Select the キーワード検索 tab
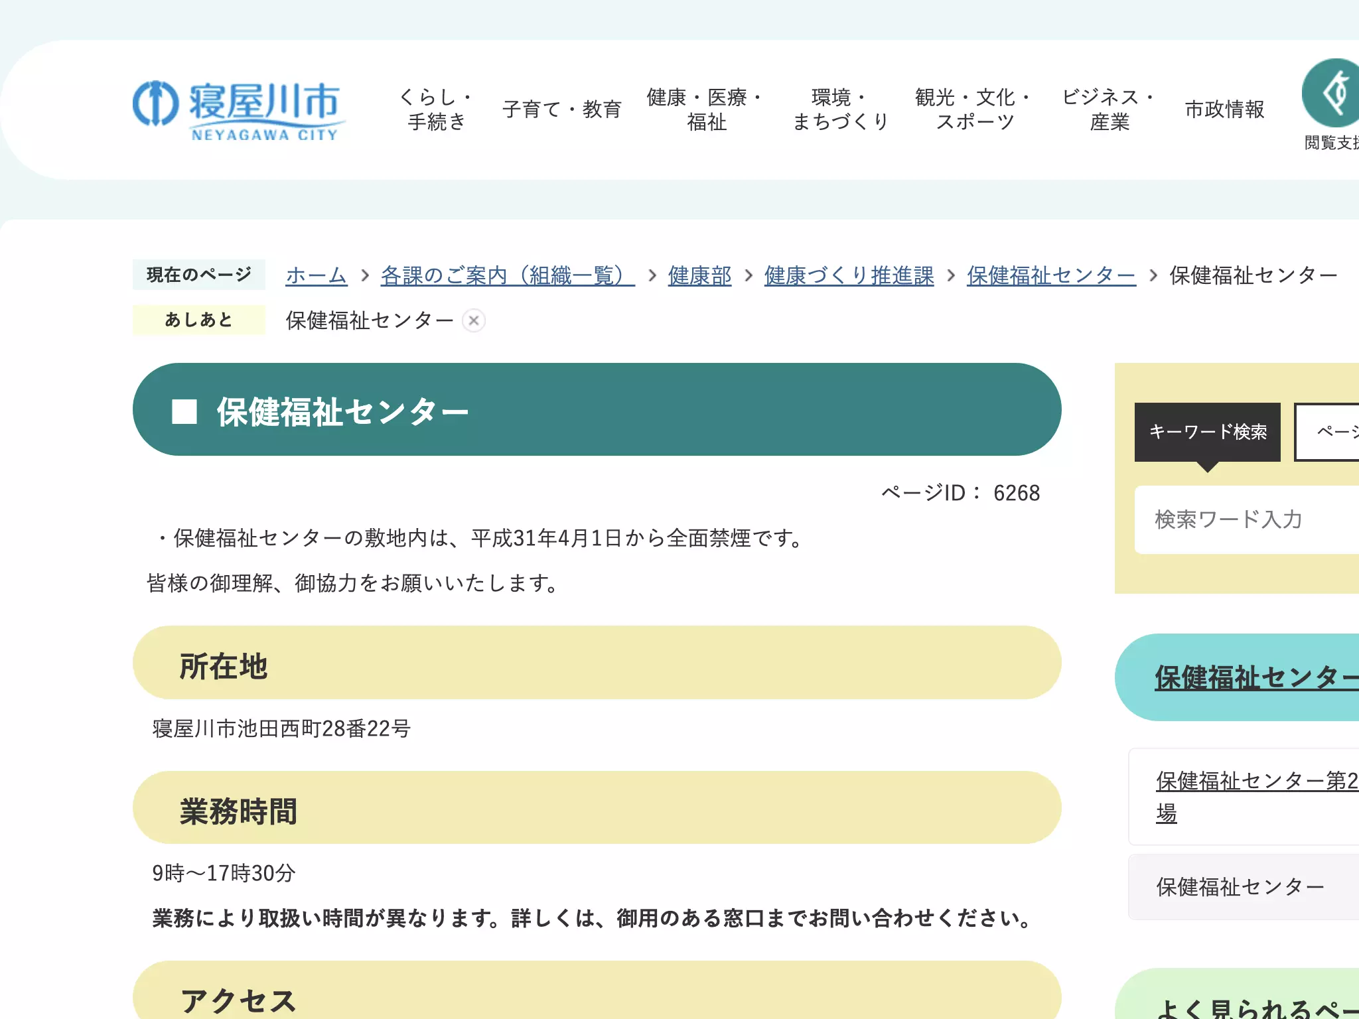The width and height of the screenshot is (1359, 1019). (1208, 432)
